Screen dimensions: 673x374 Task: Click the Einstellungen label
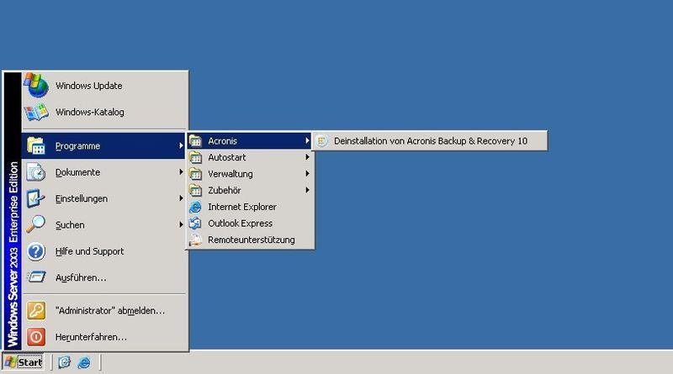[82, 198]
